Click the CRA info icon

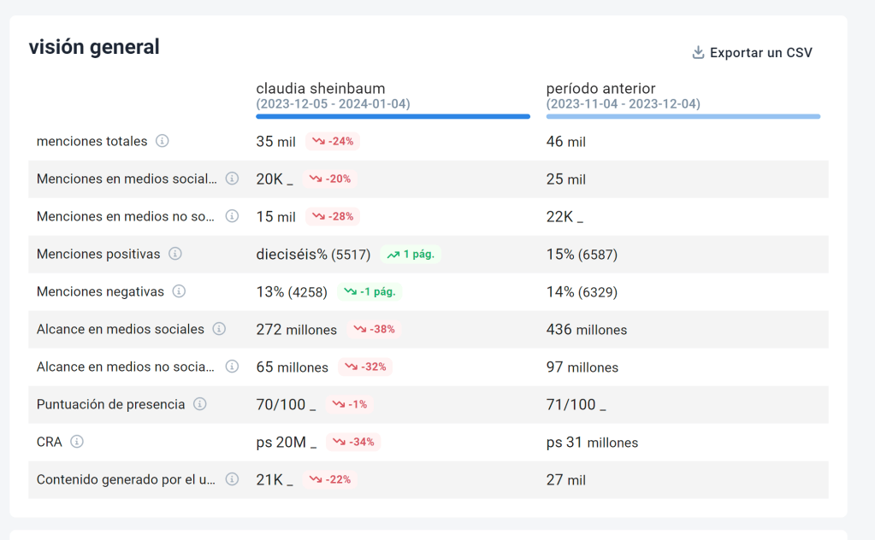77,442
